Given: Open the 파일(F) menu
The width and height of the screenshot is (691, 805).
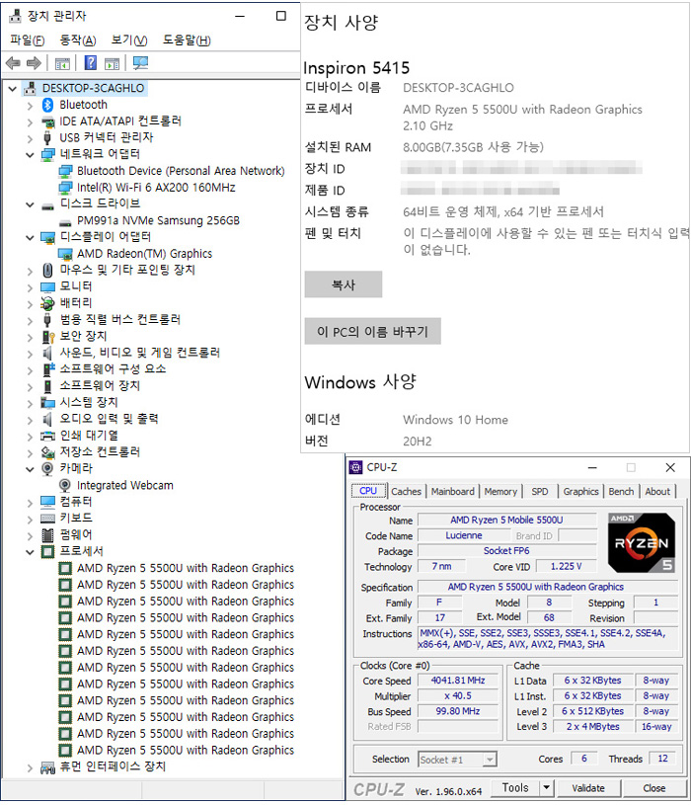Looking at the screenshot, I should click(28, 40).
